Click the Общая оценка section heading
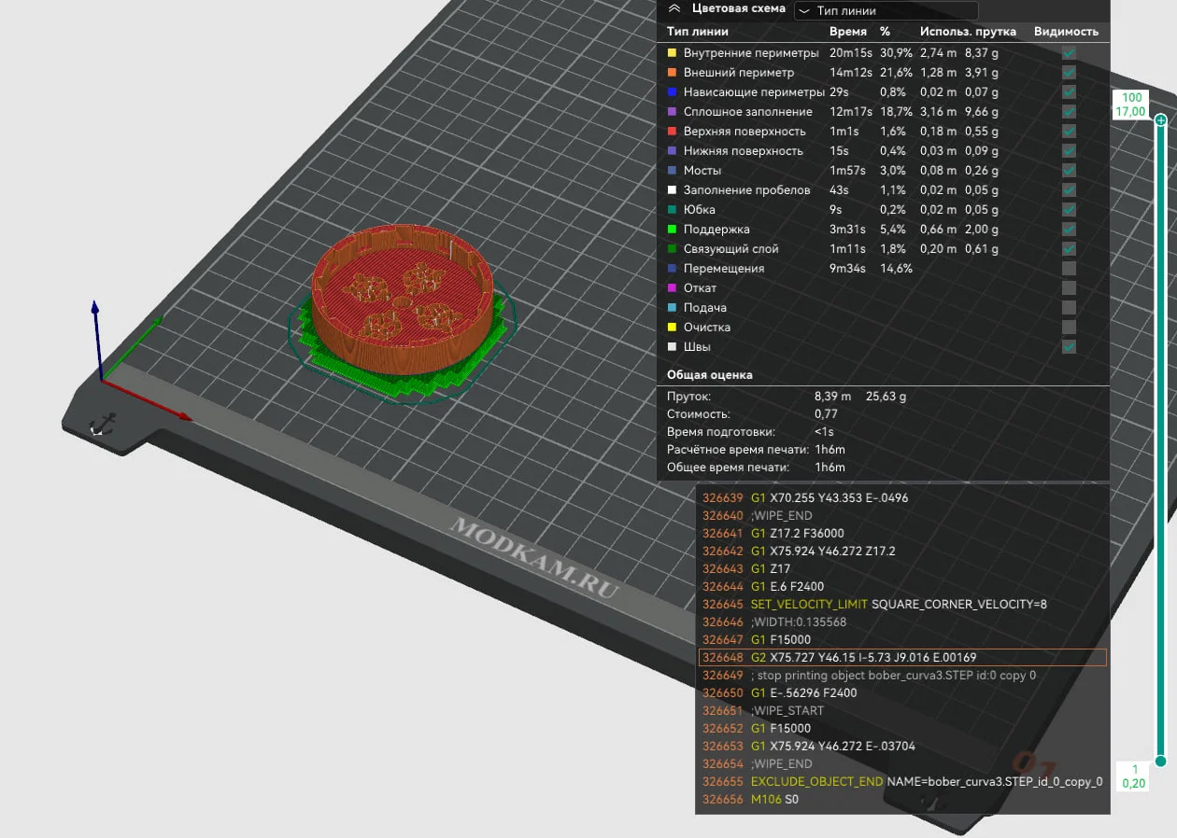 (x=710, y=375)
